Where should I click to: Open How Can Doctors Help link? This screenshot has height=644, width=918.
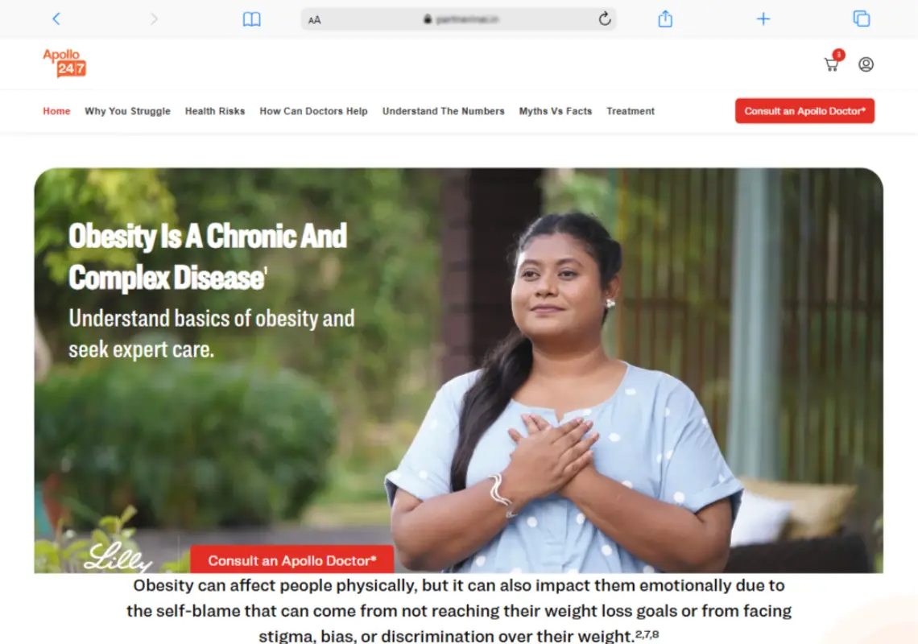pos(314,111)
